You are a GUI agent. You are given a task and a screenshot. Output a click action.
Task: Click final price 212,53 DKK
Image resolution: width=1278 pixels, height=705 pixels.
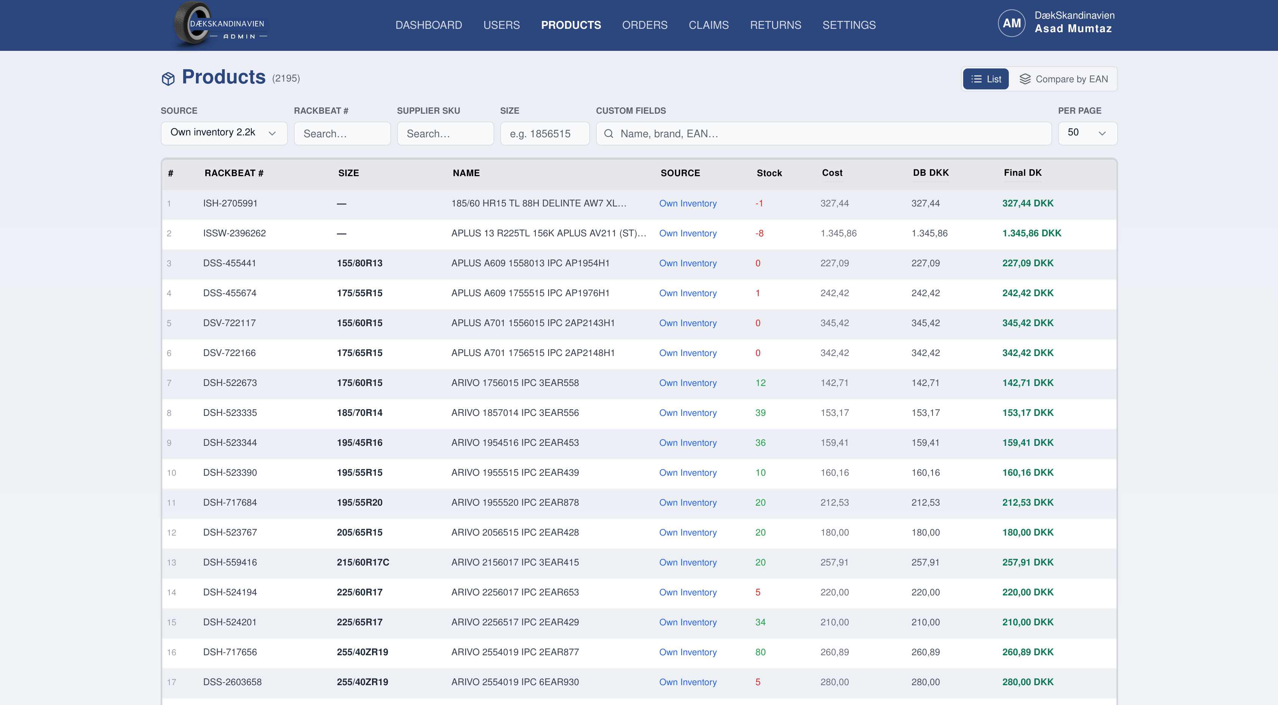(x=1027, y=503)
